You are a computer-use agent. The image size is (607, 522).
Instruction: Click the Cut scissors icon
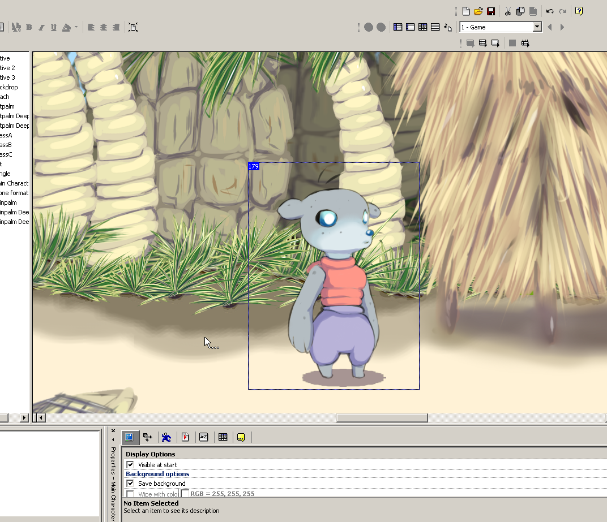(x=507, y=11)
